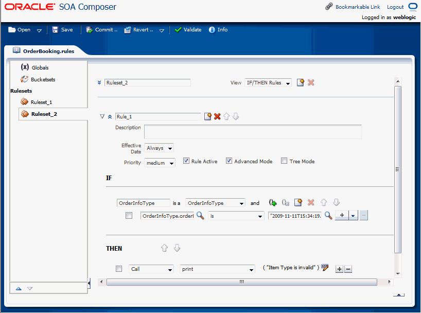This screenshot has width=421, height=313.
Task: Open search icon next to OrderInfoType.order field
Action: [201, 216]
